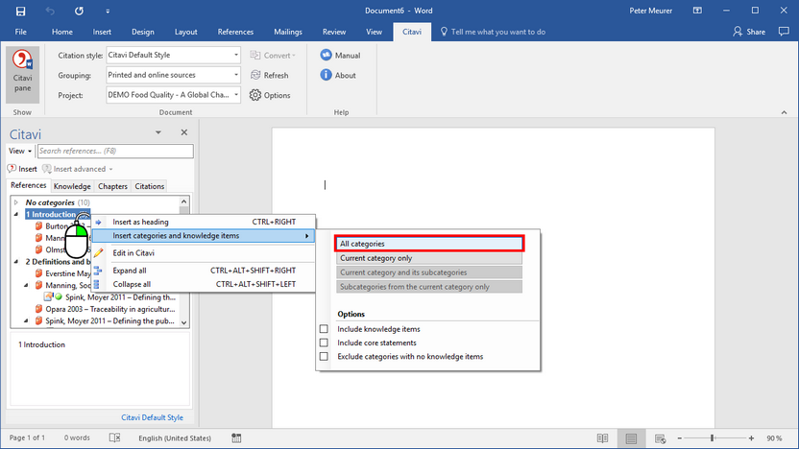Viewport: 799px width, 449px height.
Task: Open the Citavi pane options arrow
Action: click(158, 132)
